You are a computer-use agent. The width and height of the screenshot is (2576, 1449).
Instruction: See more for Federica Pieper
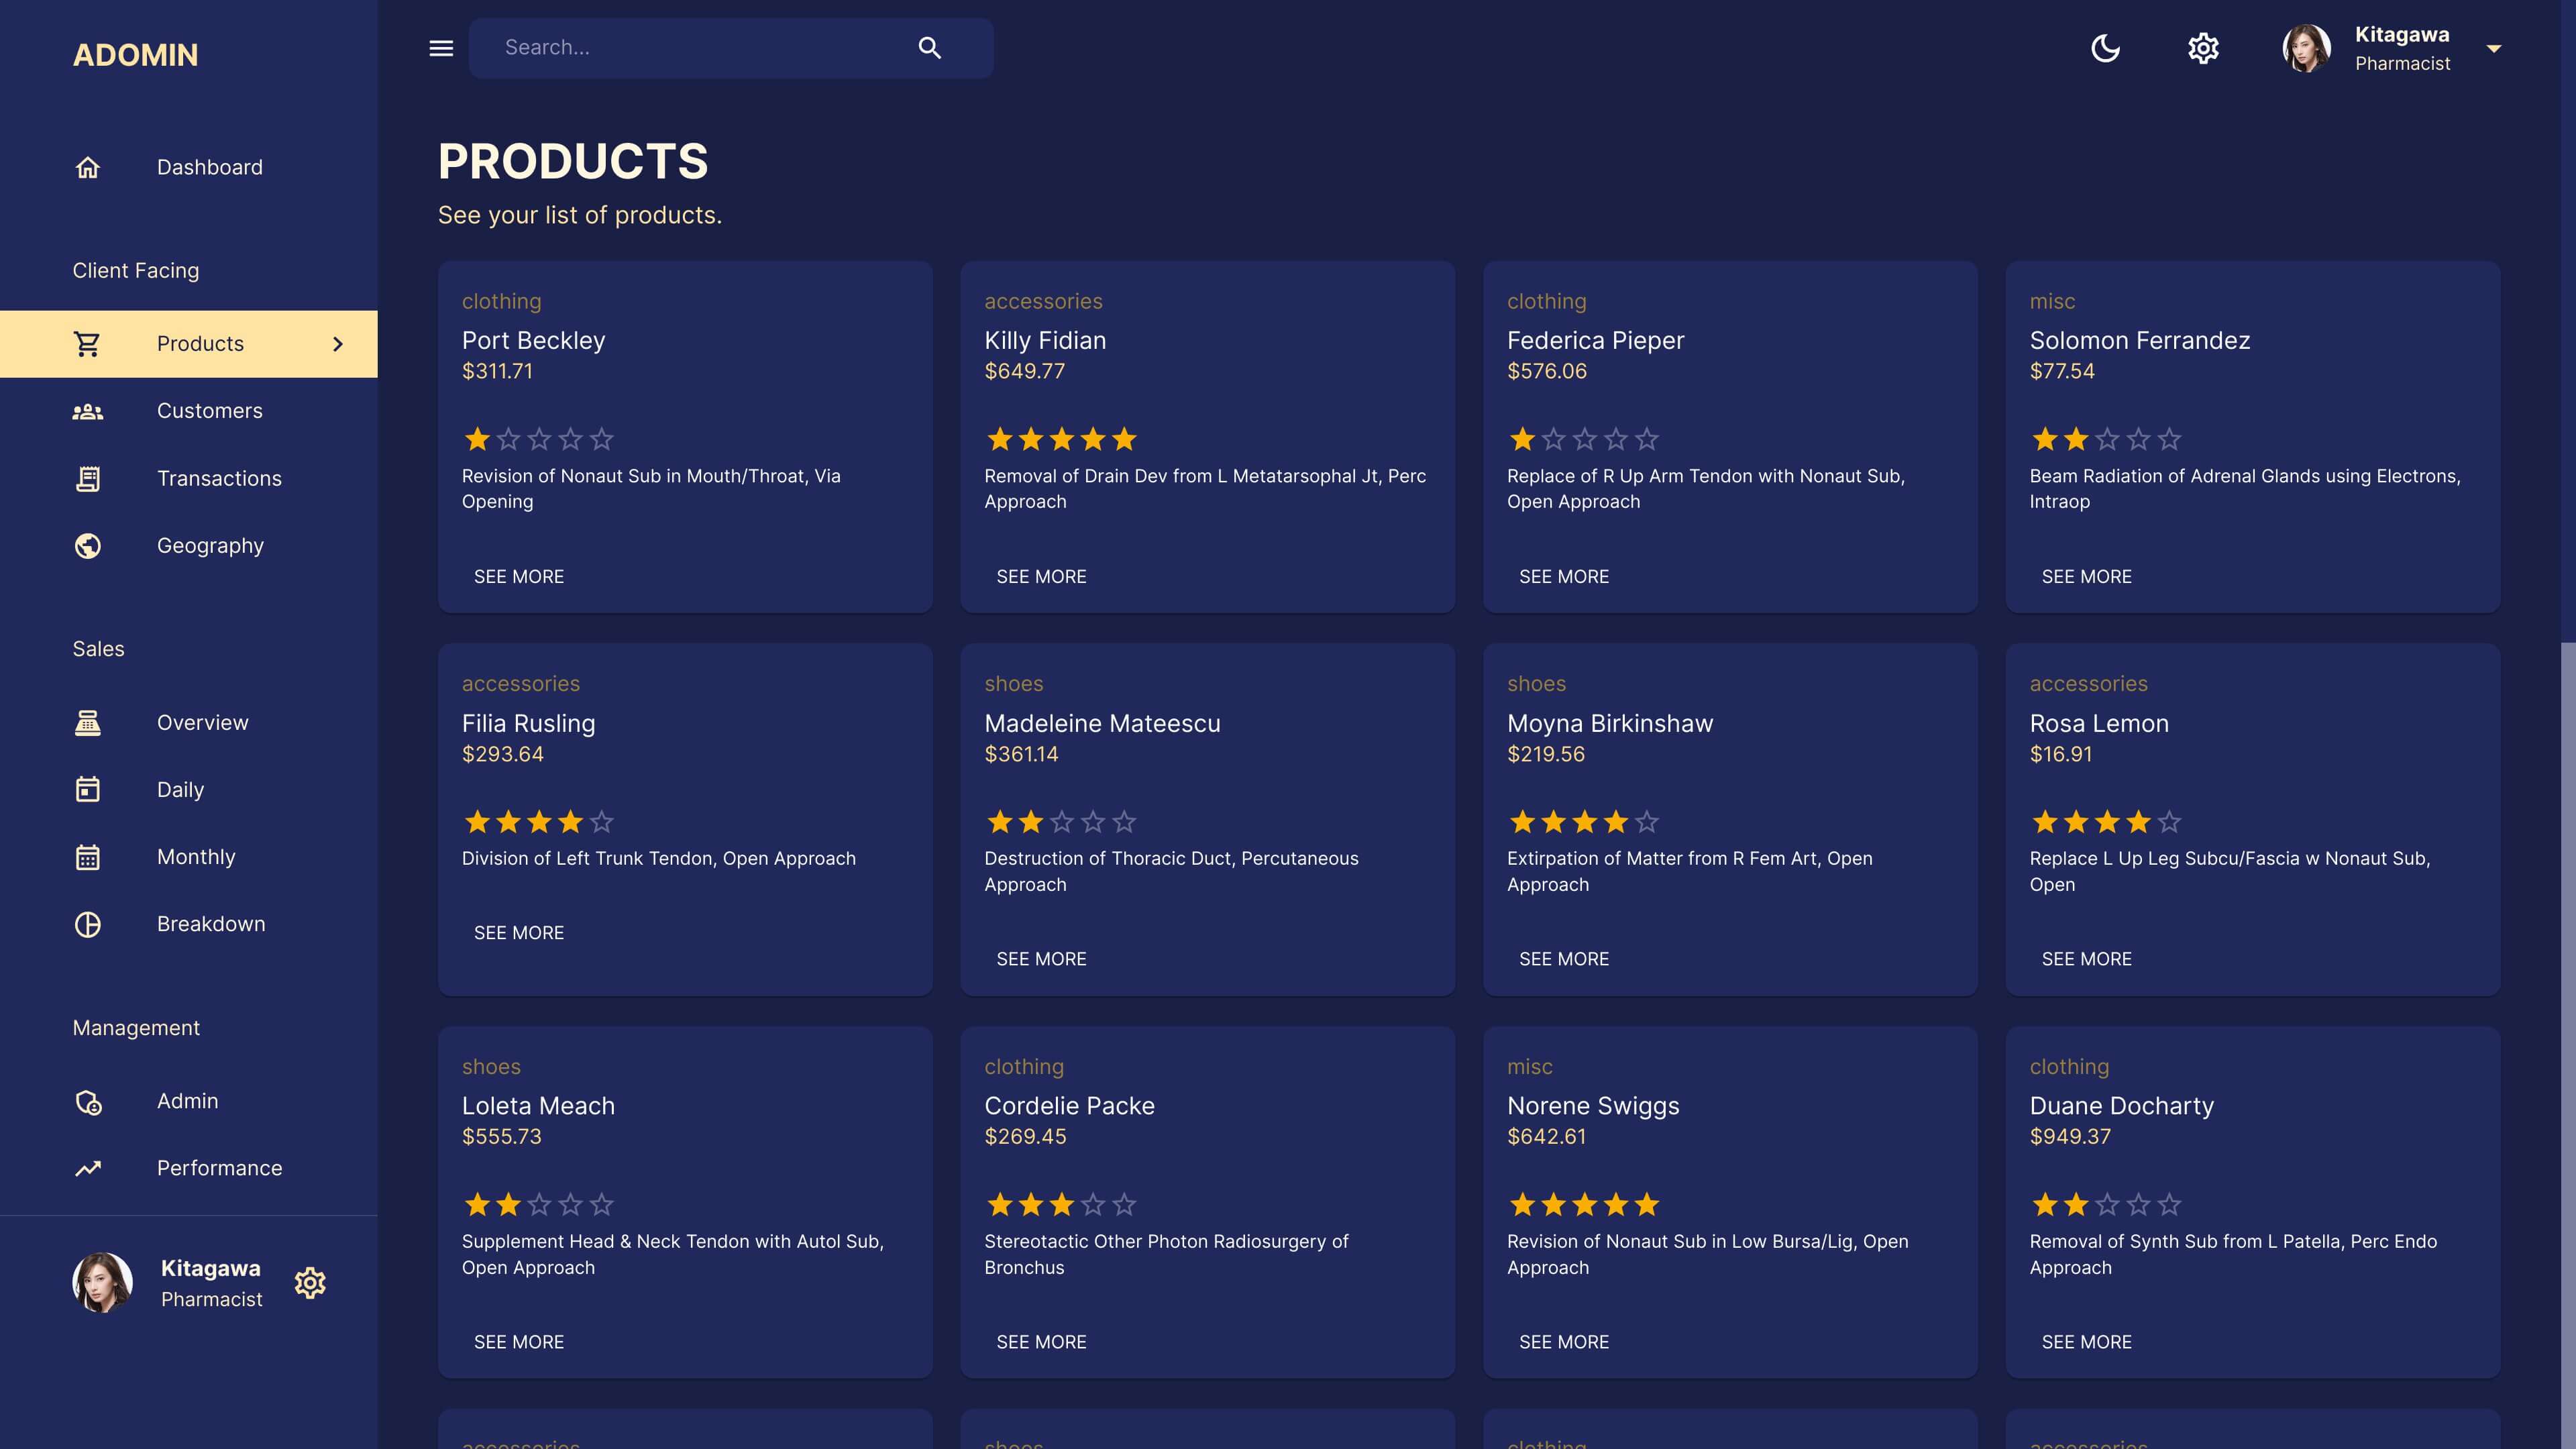(1564, 577)
